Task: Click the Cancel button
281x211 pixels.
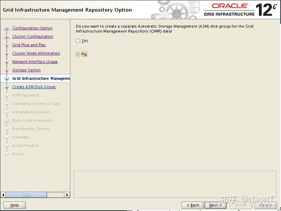Action: (266, 205)
